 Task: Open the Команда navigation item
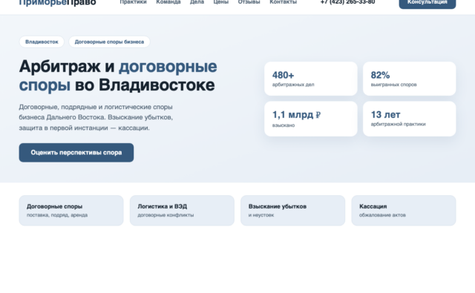168,2
